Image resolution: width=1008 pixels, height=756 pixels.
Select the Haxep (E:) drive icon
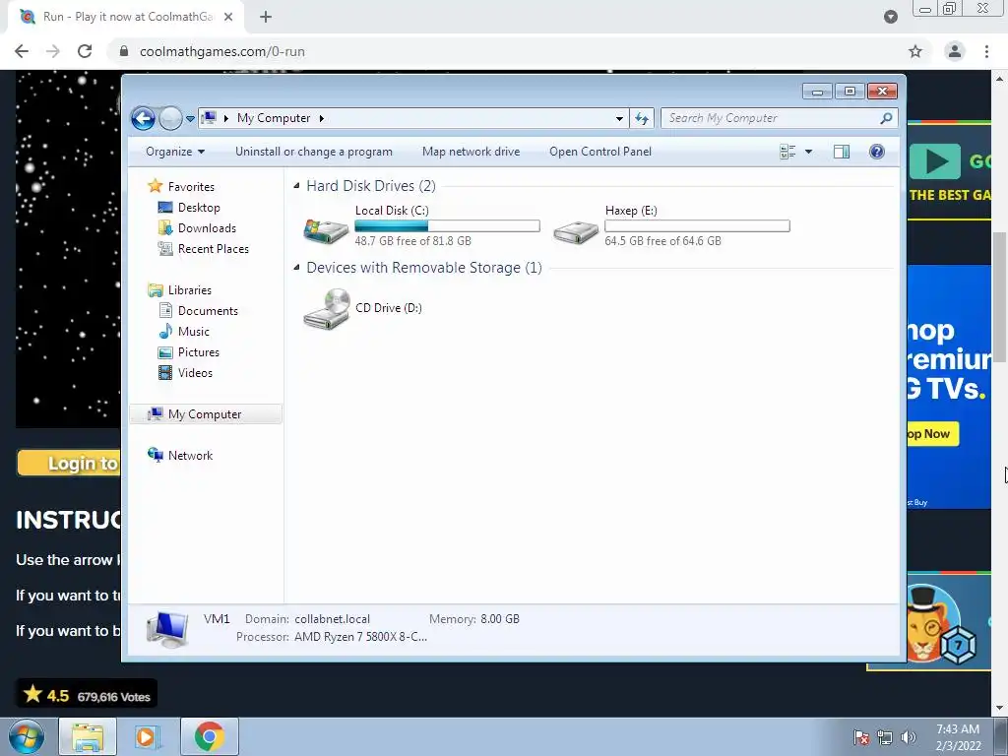pos(576,231)
